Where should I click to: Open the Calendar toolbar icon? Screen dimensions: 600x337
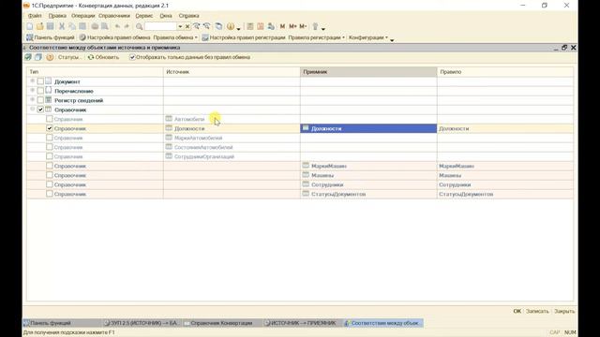point(261,26)
